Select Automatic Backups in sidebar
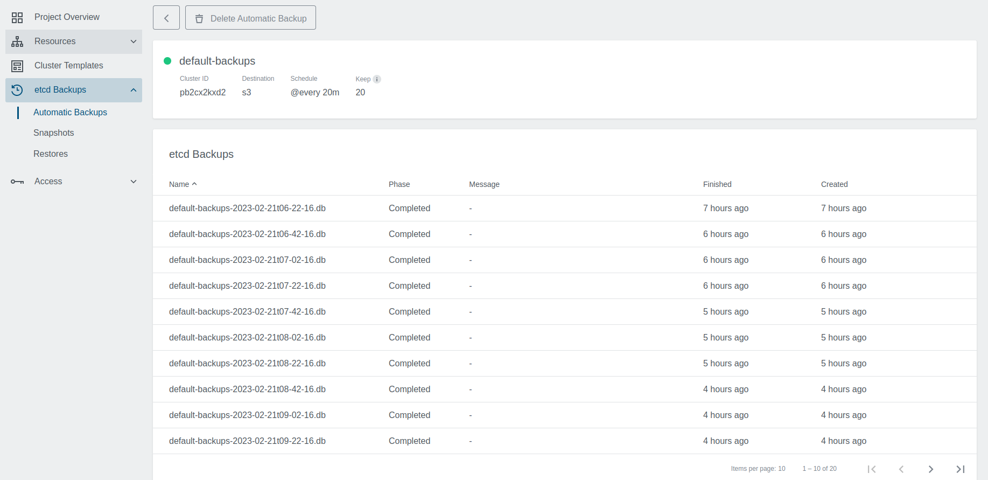This screenshot has height=480, width=988. [x=70, y=113]
